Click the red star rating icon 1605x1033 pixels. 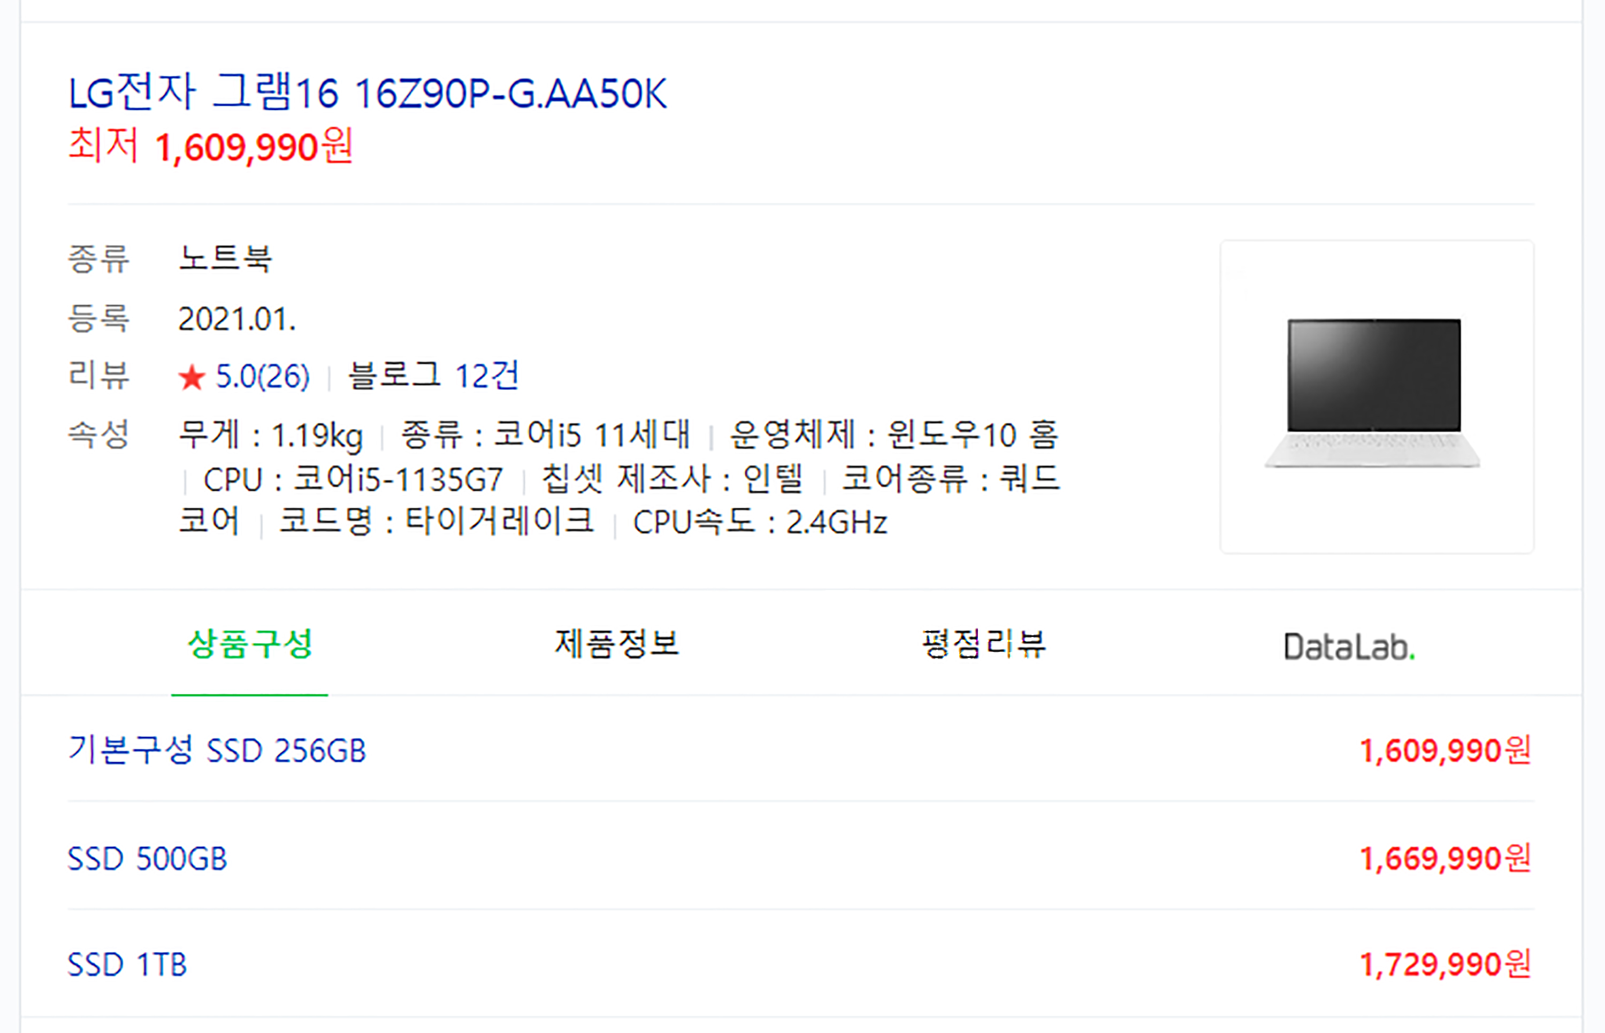[x=191, y=377]
